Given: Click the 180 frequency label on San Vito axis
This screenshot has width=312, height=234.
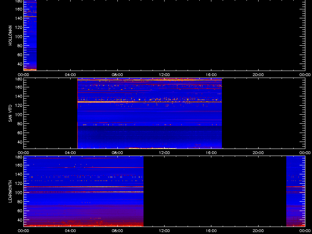Looking at the screenshot, I should click(19, 79).
